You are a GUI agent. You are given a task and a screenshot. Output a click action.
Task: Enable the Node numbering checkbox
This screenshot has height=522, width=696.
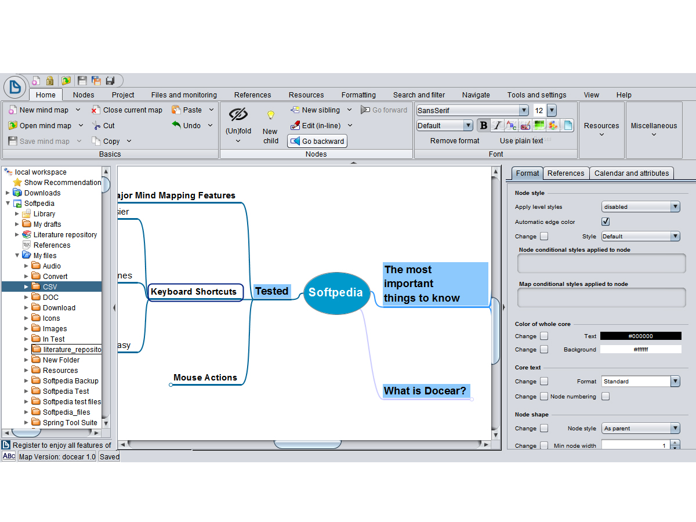click(x=606, y=397)
